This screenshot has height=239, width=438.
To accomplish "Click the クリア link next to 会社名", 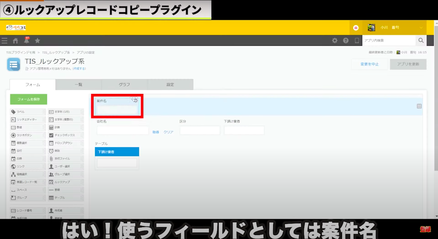I will (x=168, y=132).
